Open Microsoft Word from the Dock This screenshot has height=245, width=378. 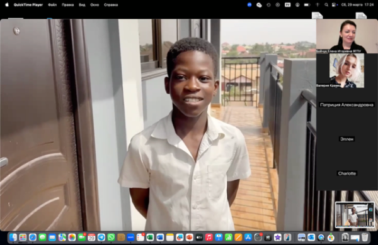click(x=160, y=237)
